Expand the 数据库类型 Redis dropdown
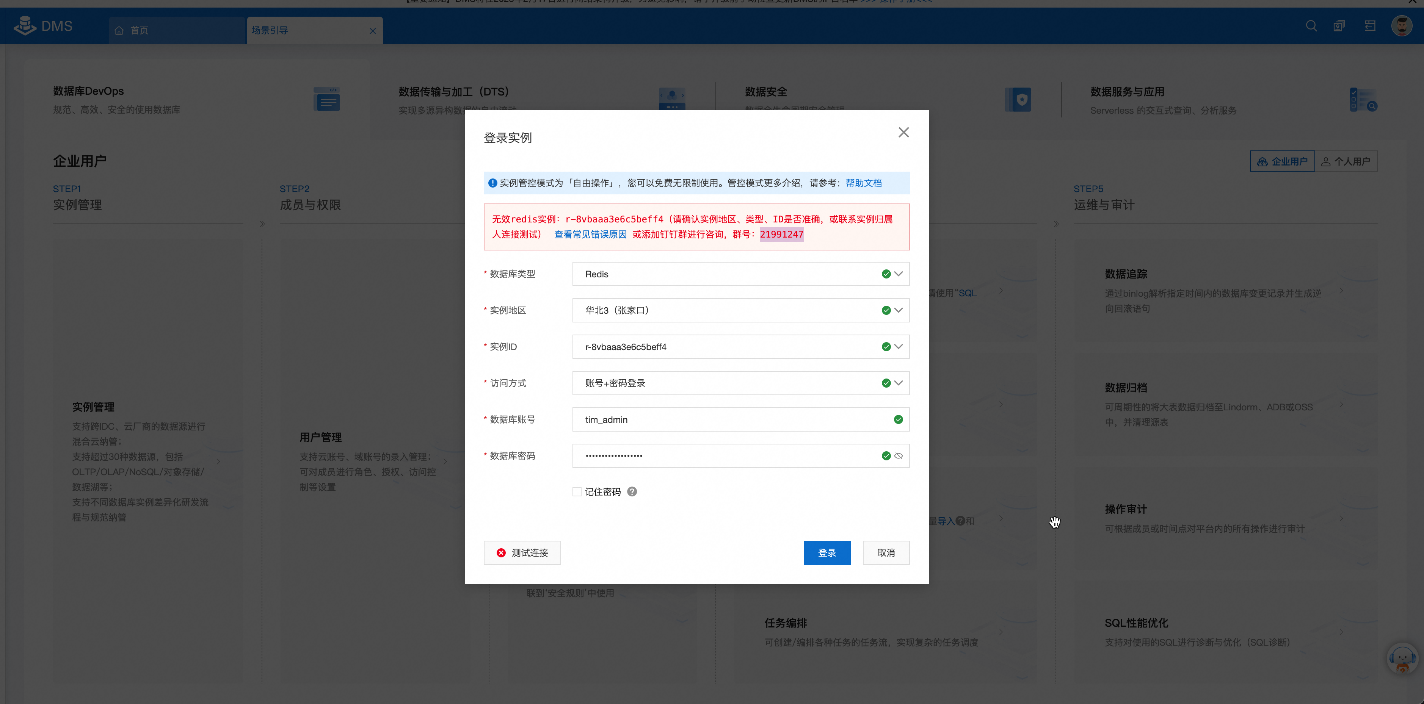The height and width of the screenshot is (704, 1424). [898, 274]
